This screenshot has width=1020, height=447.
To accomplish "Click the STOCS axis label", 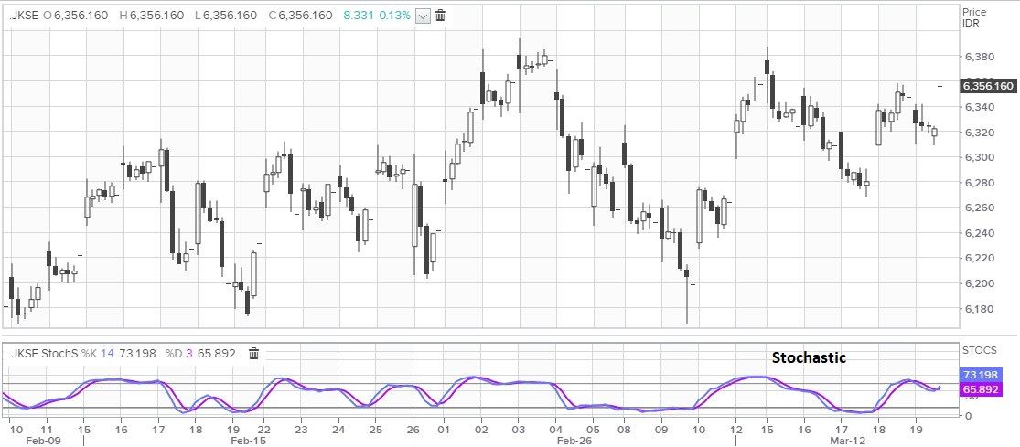I will (978, 350).
